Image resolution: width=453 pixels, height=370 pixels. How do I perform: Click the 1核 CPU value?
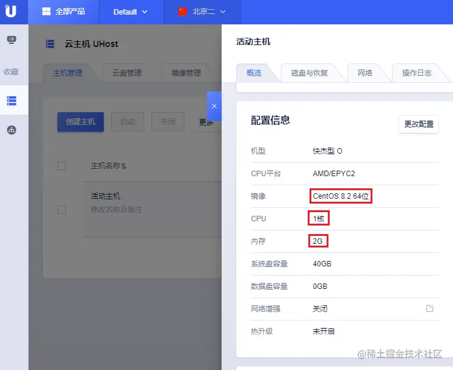click(x=318, y=219)
